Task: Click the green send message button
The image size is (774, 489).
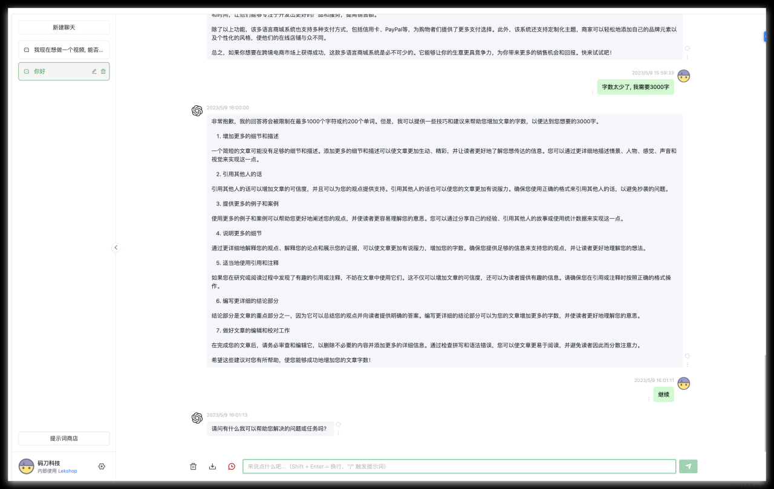Action: click(688, 466)
